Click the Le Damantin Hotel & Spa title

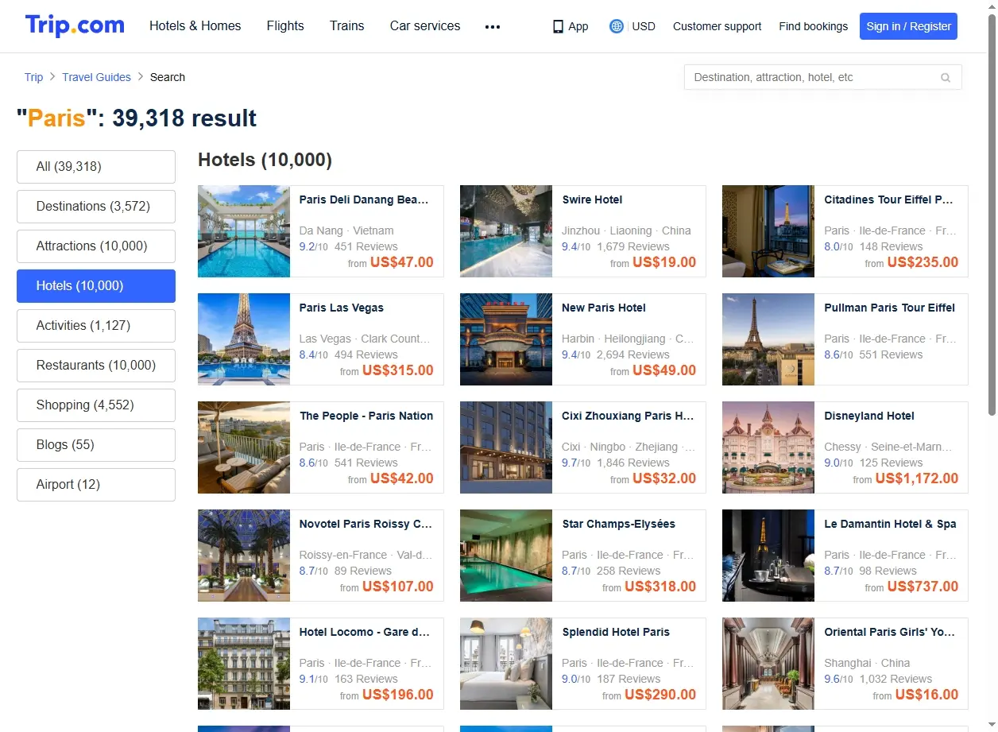click(890, 524)
